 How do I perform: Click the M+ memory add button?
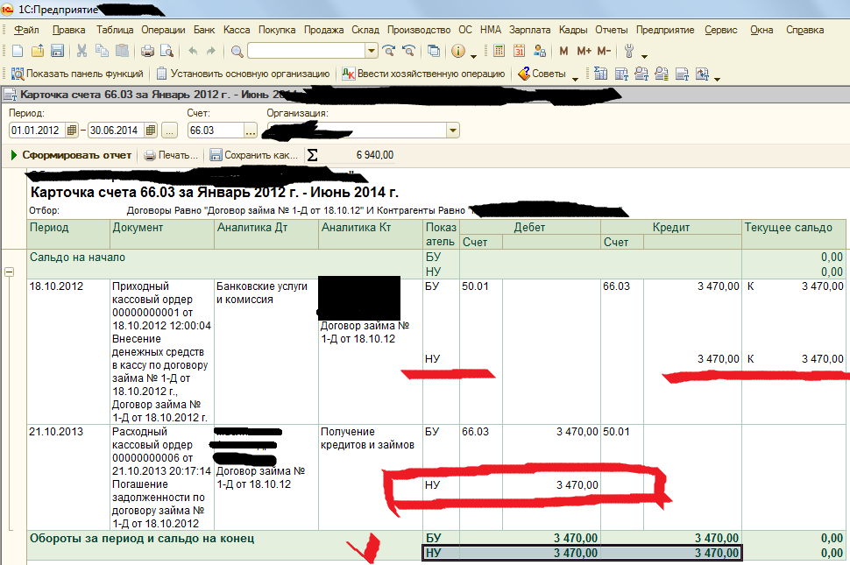(584, 51)
